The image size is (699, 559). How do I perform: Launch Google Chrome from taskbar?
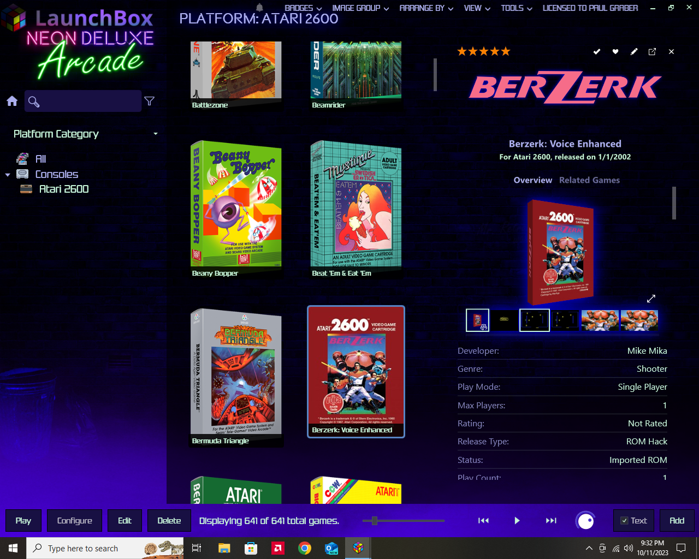tap(305, 548)
